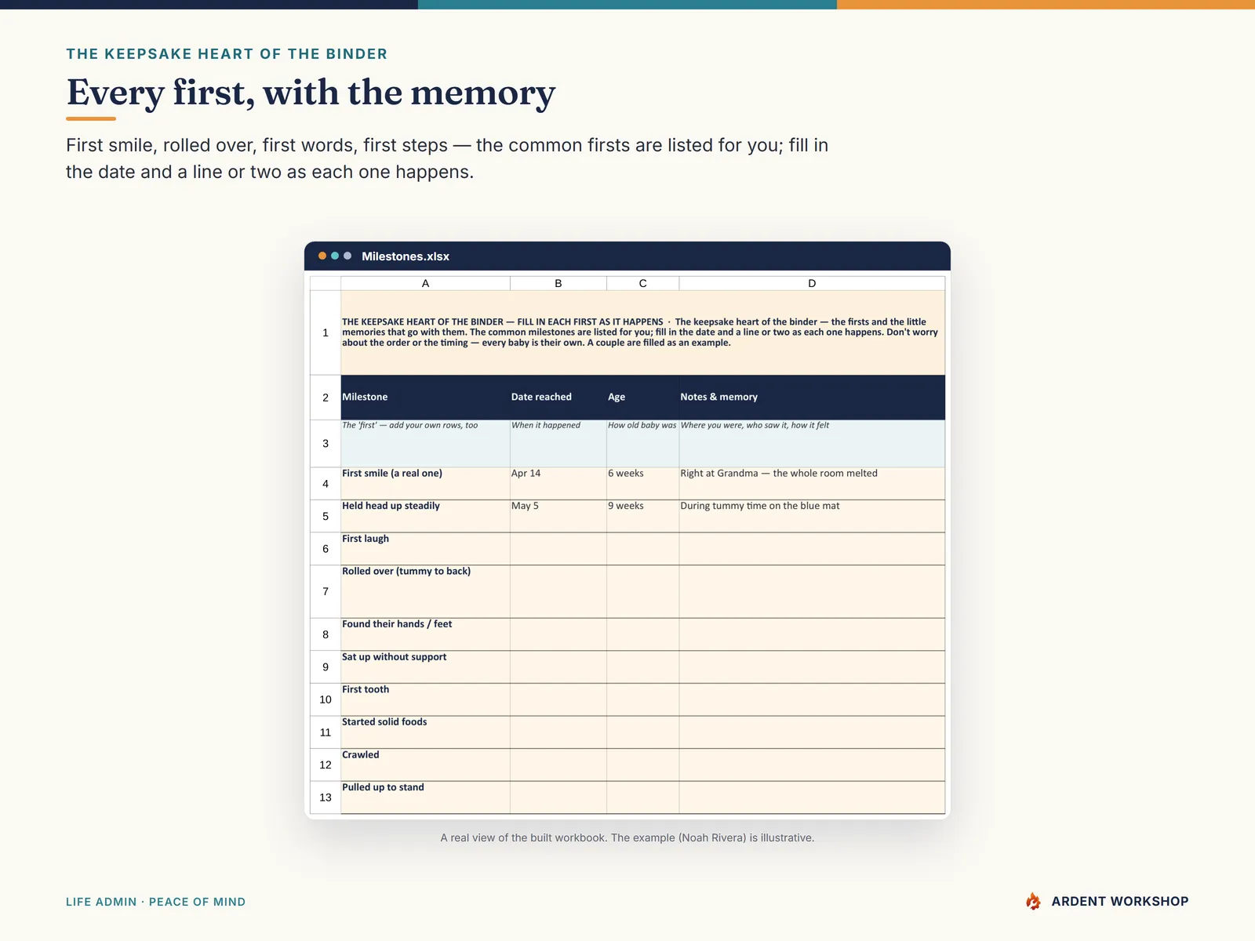Screen dimensions: 1255x941
Task: Select row 13 header number
Action: 326,797
